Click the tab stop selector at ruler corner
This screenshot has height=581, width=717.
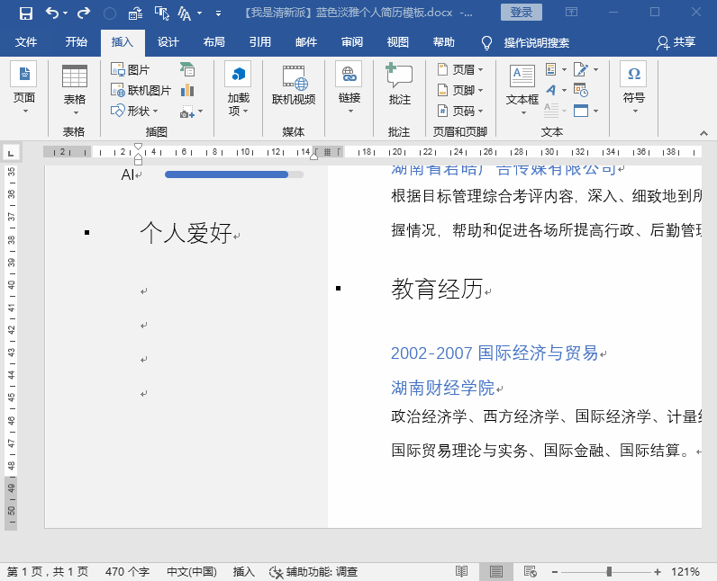pyautogui.click(x=11, y=152)
